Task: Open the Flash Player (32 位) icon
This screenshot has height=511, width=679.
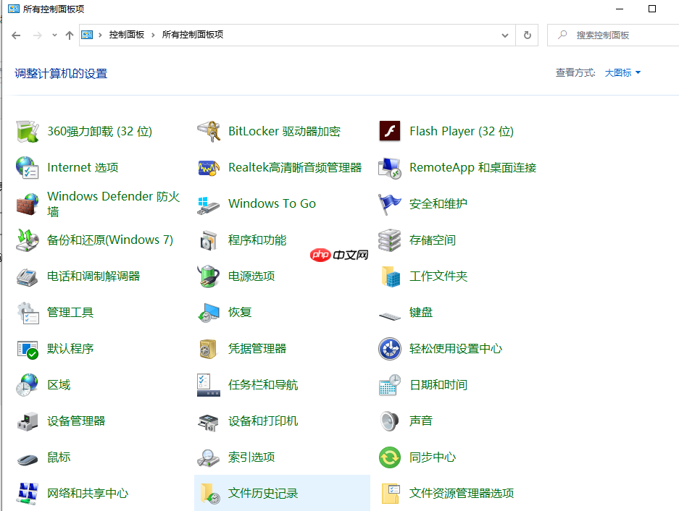Action: tap(390, 132)
